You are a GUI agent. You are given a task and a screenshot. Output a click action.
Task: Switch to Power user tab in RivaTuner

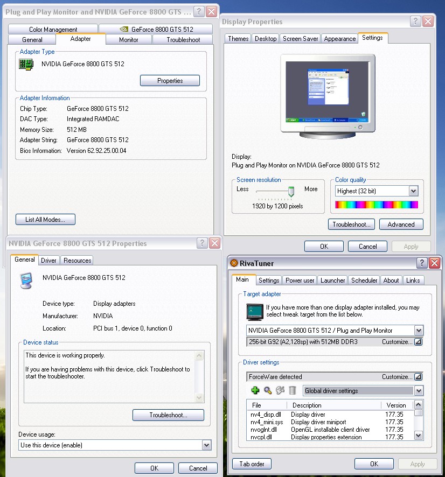point(300,280)
